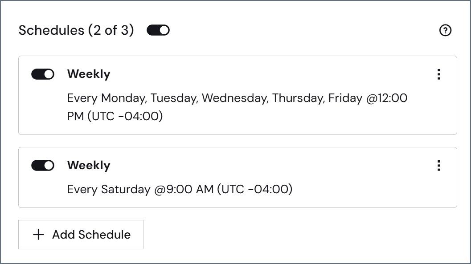471x264 pixels.
Task: Toggle off the Monday–Friday weekly schedule
Action: (x=43, y=74)
